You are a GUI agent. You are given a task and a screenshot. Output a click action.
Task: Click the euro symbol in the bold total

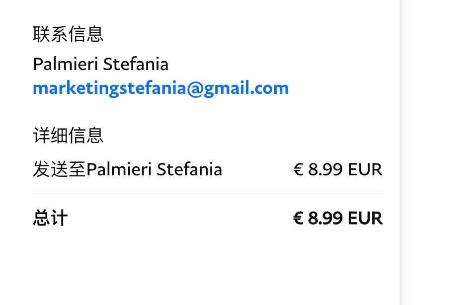(x=298, y=219)
